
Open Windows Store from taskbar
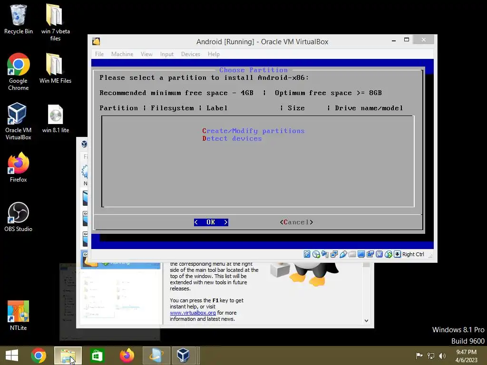coord(97,355)
